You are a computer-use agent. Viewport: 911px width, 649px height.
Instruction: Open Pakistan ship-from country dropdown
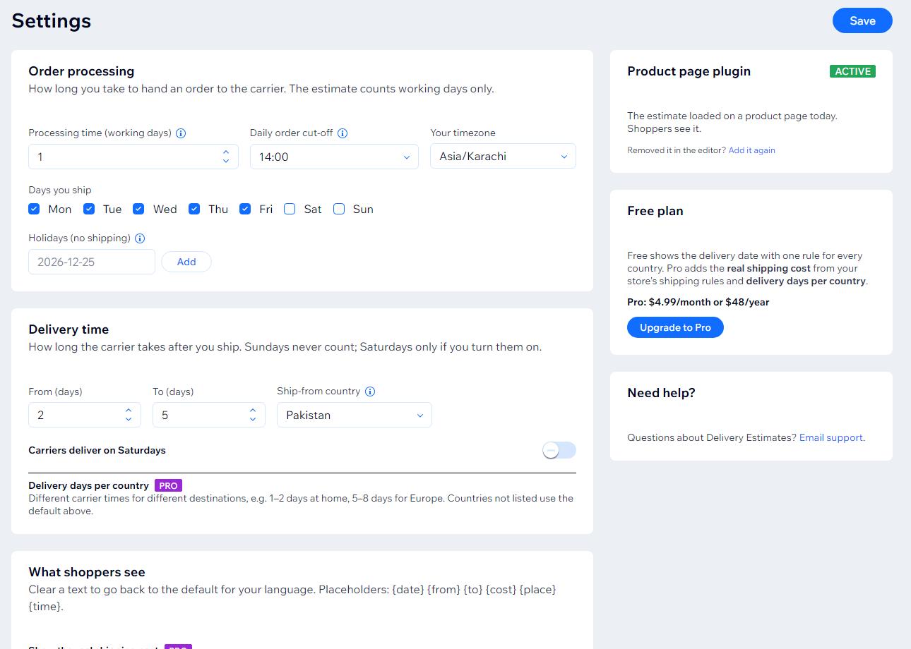click(354, 415)
